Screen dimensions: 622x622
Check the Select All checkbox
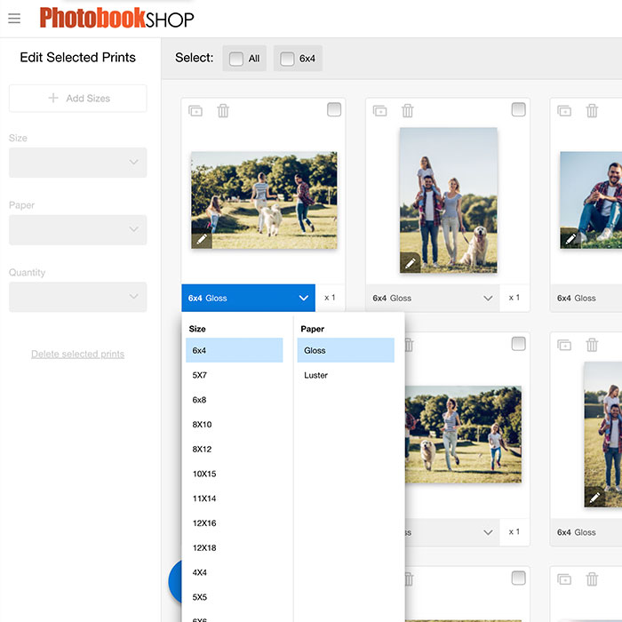[x=236, y=59]
